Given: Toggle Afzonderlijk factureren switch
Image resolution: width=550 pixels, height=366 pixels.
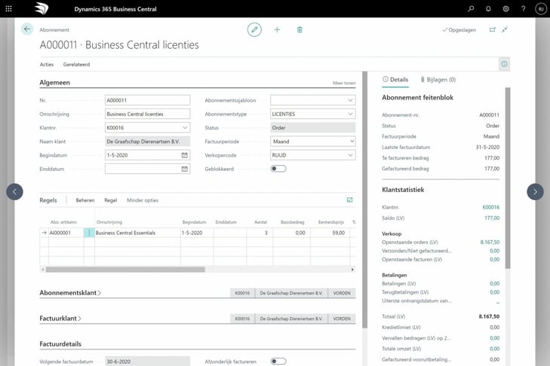Looking at the screenshot, I should pos(278,361).
